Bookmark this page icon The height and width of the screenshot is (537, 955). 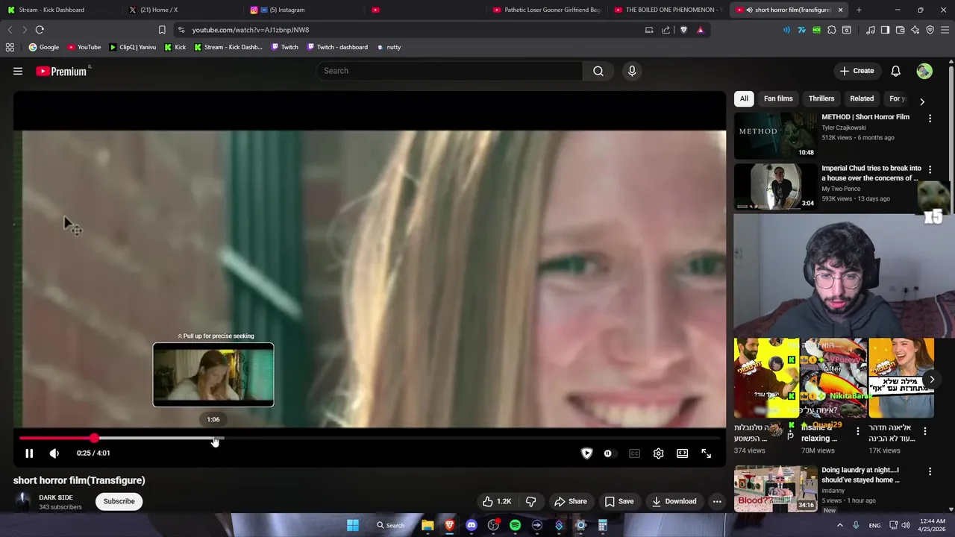click(x=162, y=30)
